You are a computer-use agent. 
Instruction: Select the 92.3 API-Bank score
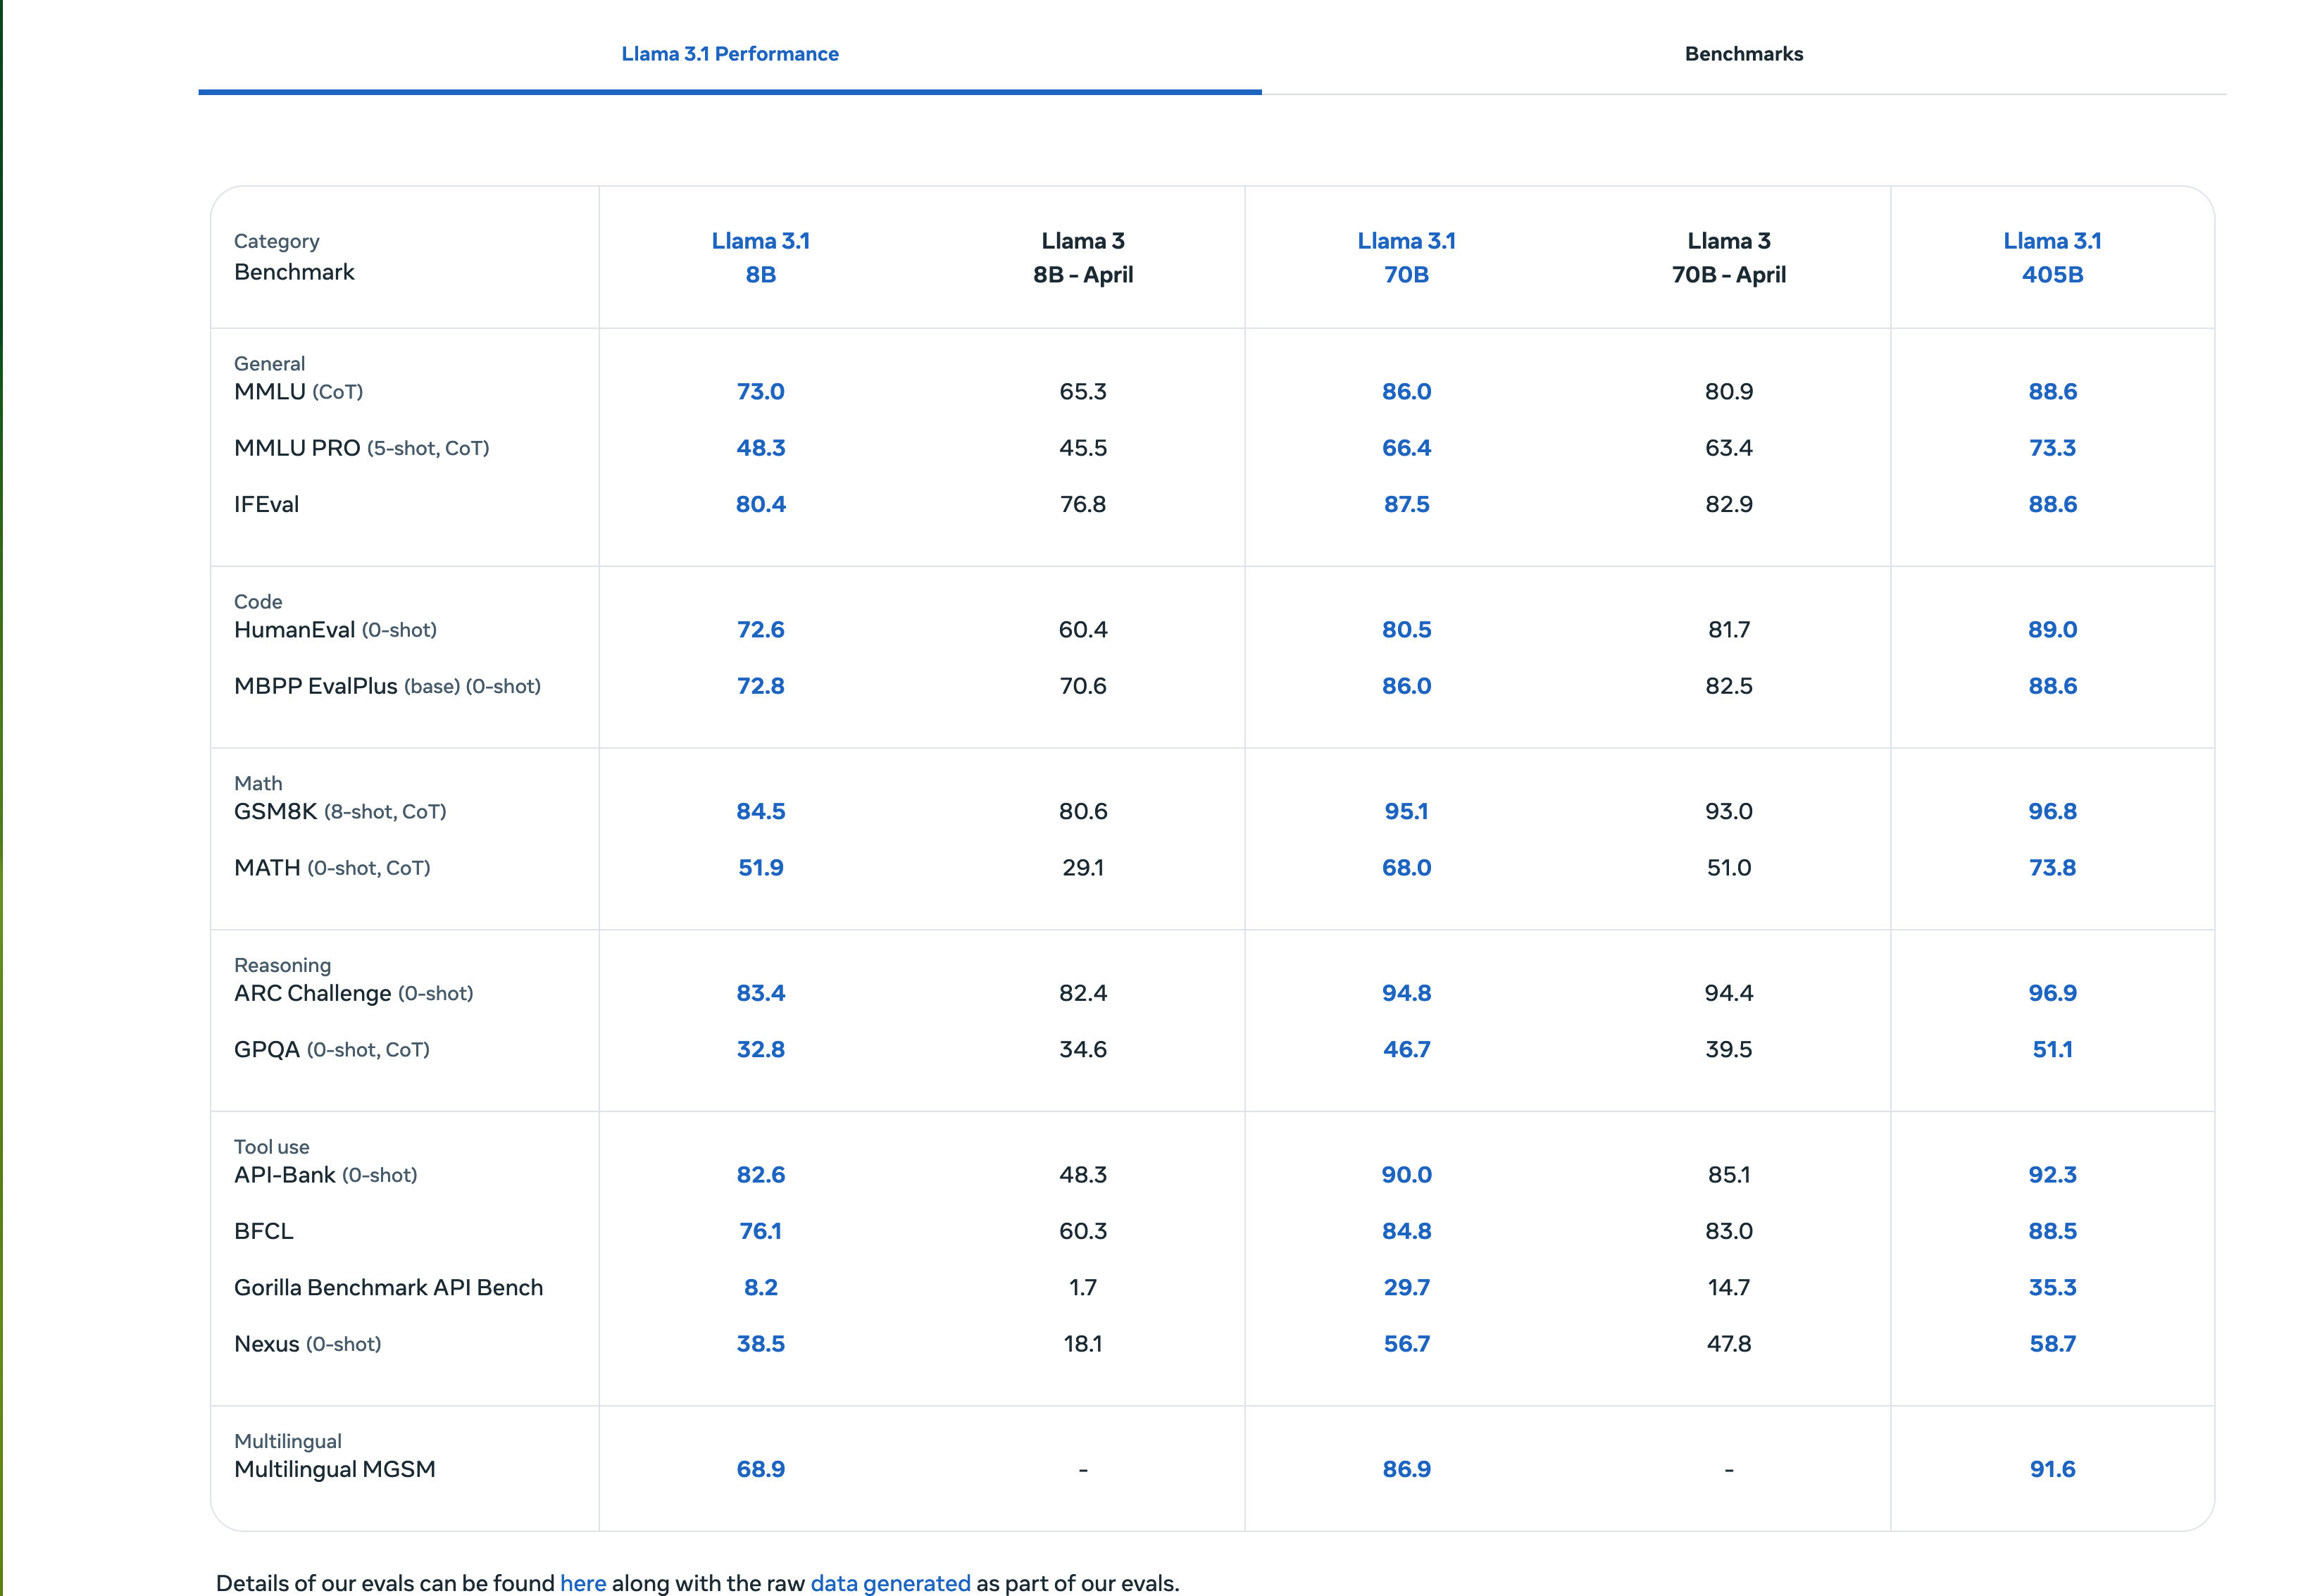point(2052,1175)
